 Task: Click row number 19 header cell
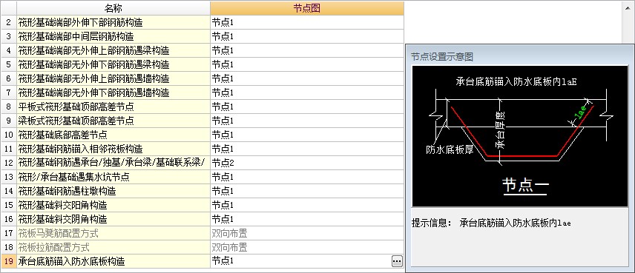point(8,261)
